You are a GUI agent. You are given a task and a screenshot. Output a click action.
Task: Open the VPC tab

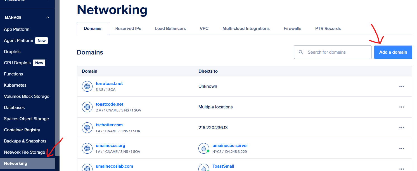coord(204,28)
